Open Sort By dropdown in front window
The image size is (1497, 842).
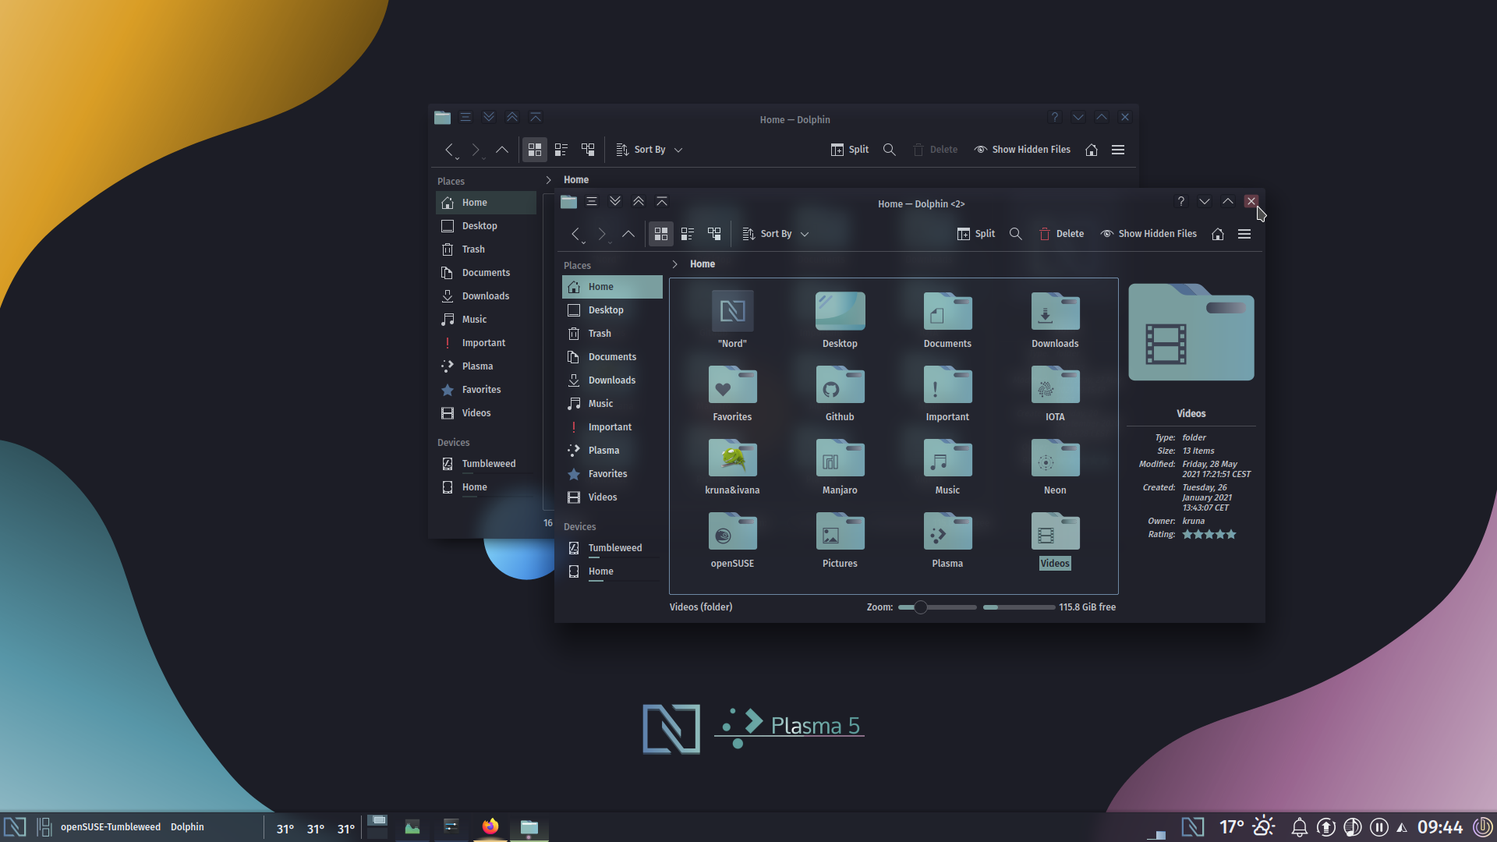pos(776,234)
